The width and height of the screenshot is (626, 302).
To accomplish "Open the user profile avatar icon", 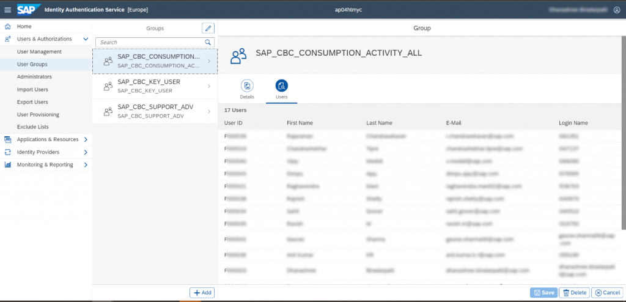I will click(x=616, y=10).
